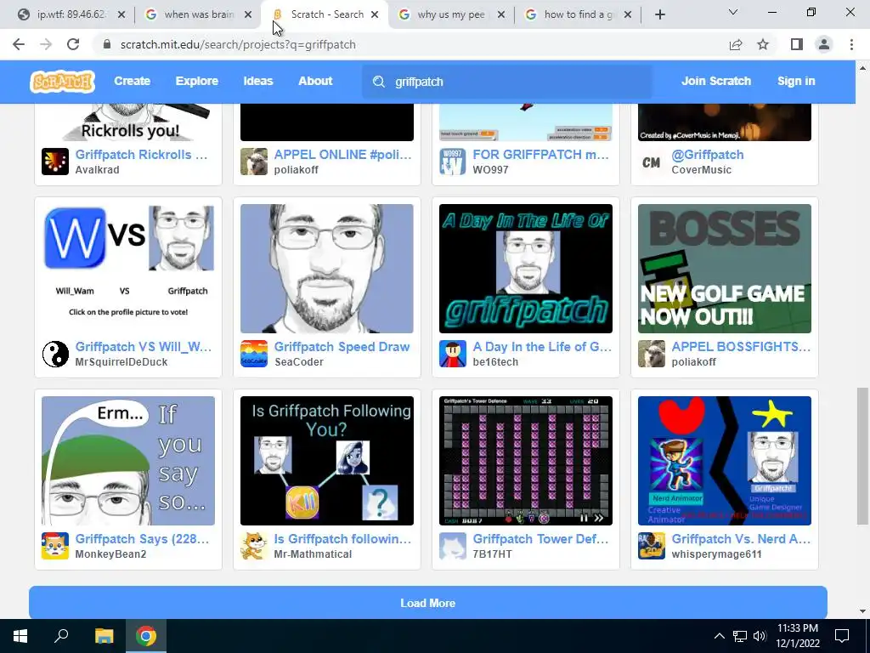Close the ip.wtf tab
The height and width of the screenshot is (653, 870).
click(121, 14)
